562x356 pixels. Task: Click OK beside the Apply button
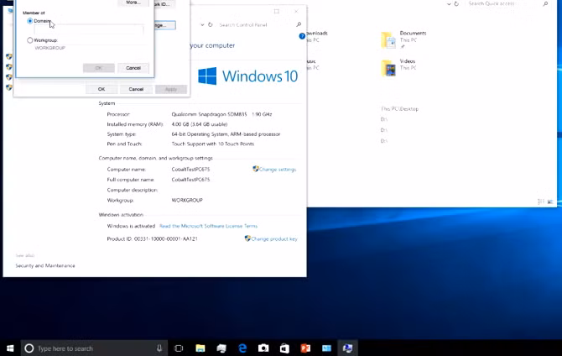tap(101, 89)
